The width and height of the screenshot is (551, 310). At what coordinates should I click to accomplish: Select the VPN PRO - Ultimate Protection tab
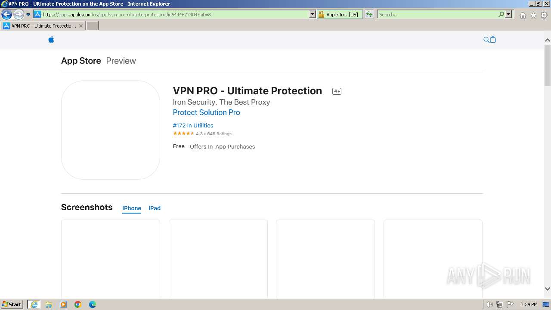43,26
